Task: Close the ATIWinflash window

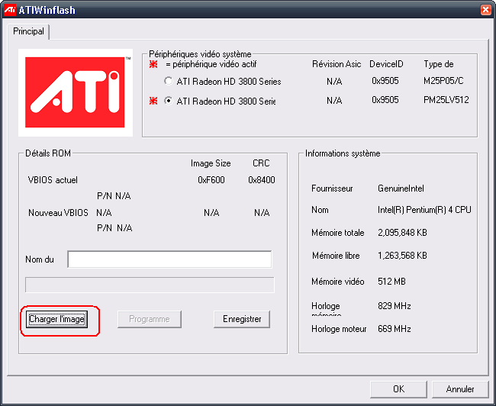Action: (x=485, y=9)
